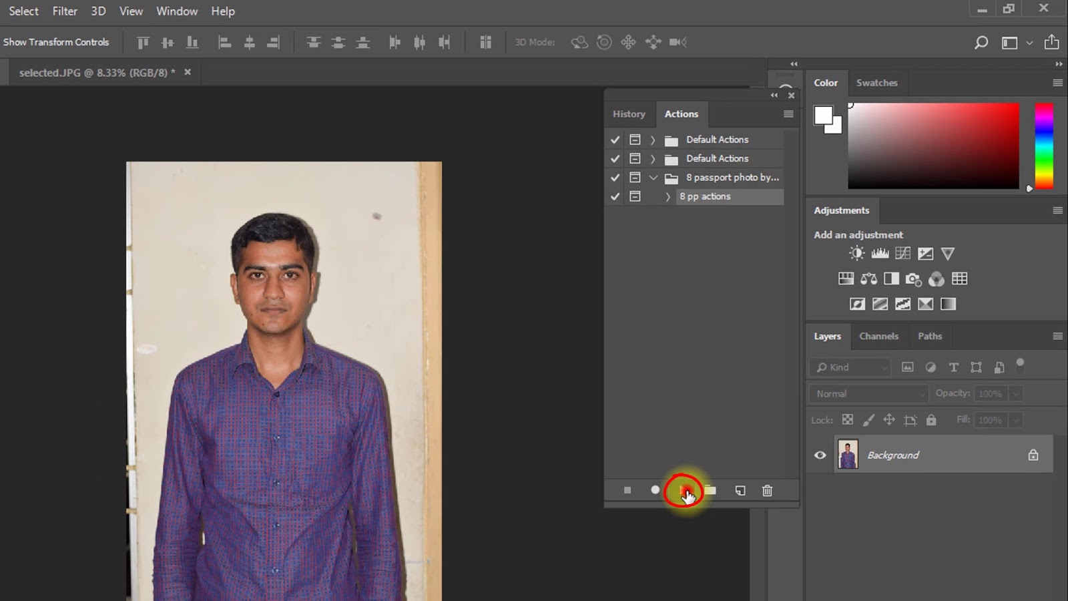Create new action set folder icon

pyautogui.click(x=710, y=490)
